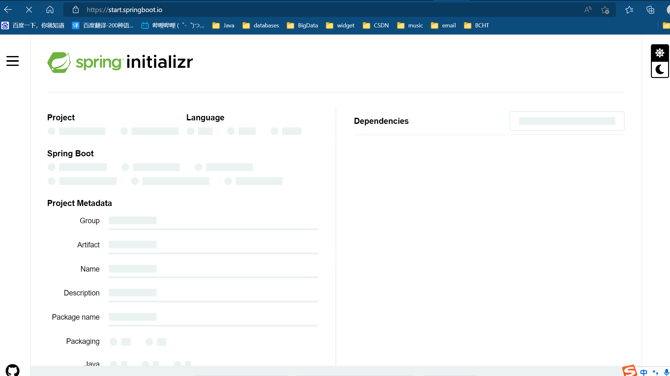
Task: Open the Baidu Translate bookmark
Action: [x=103, y=25]
